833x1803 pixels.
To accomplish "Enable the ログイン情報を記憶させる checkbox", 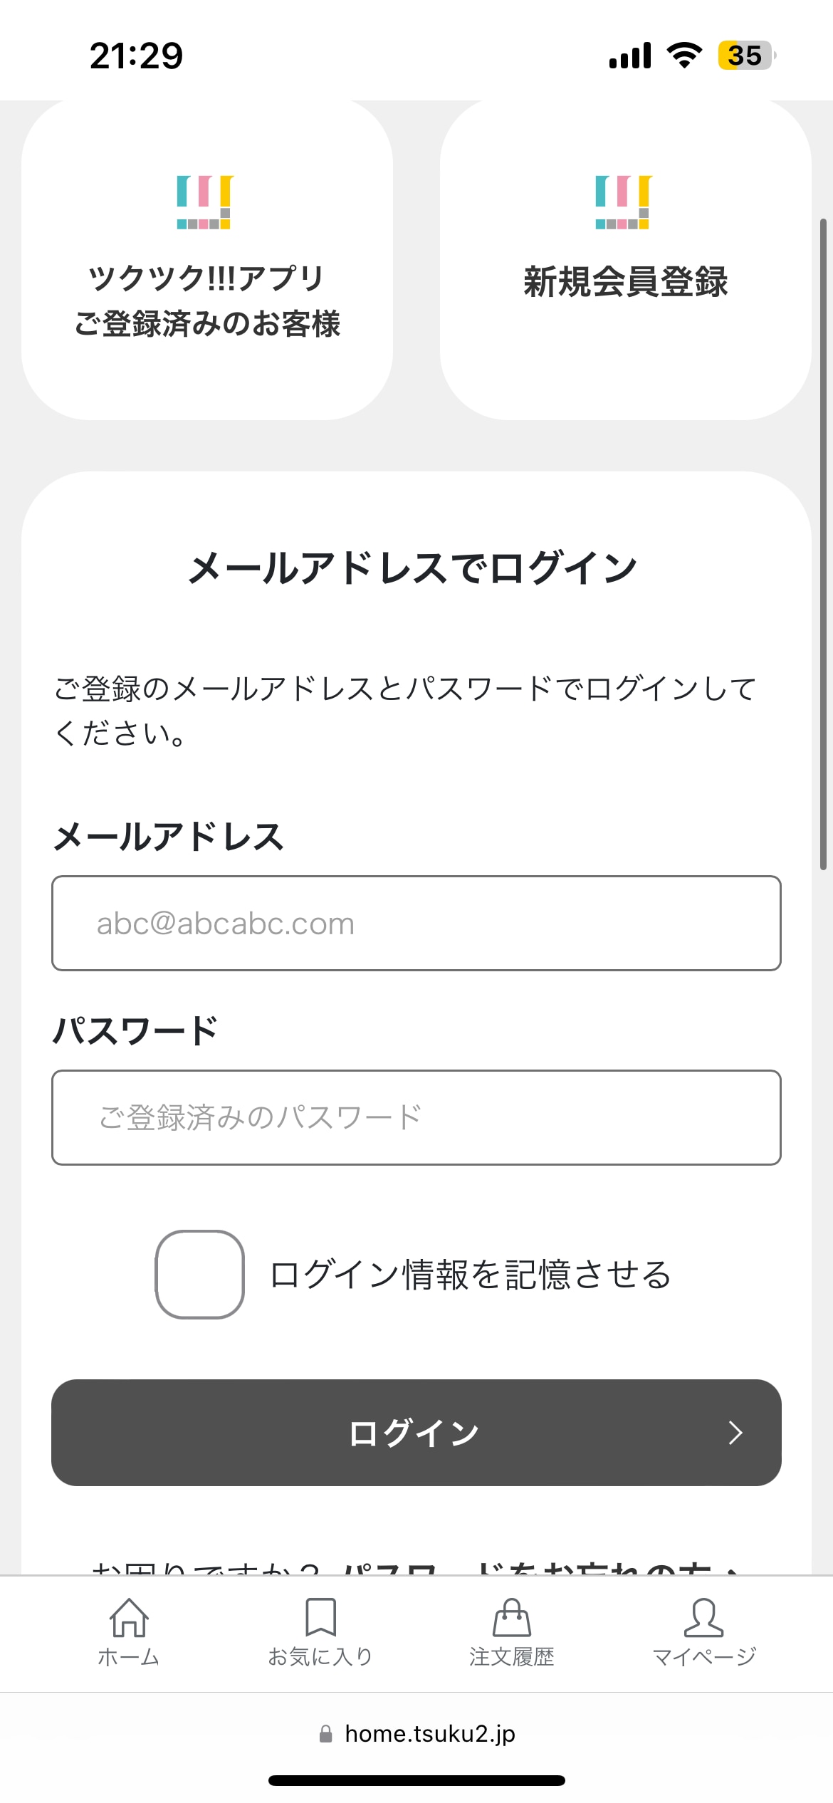I will [200, 1274].
